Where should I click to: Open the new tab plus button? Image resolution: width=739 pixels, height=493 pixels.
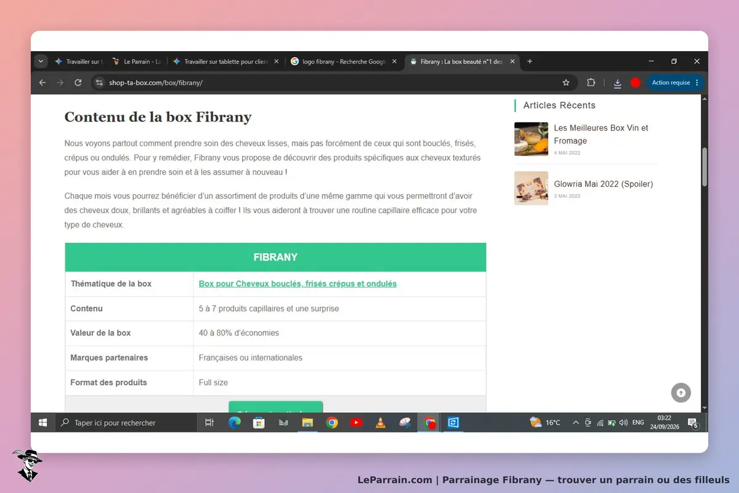coord(530,62)
